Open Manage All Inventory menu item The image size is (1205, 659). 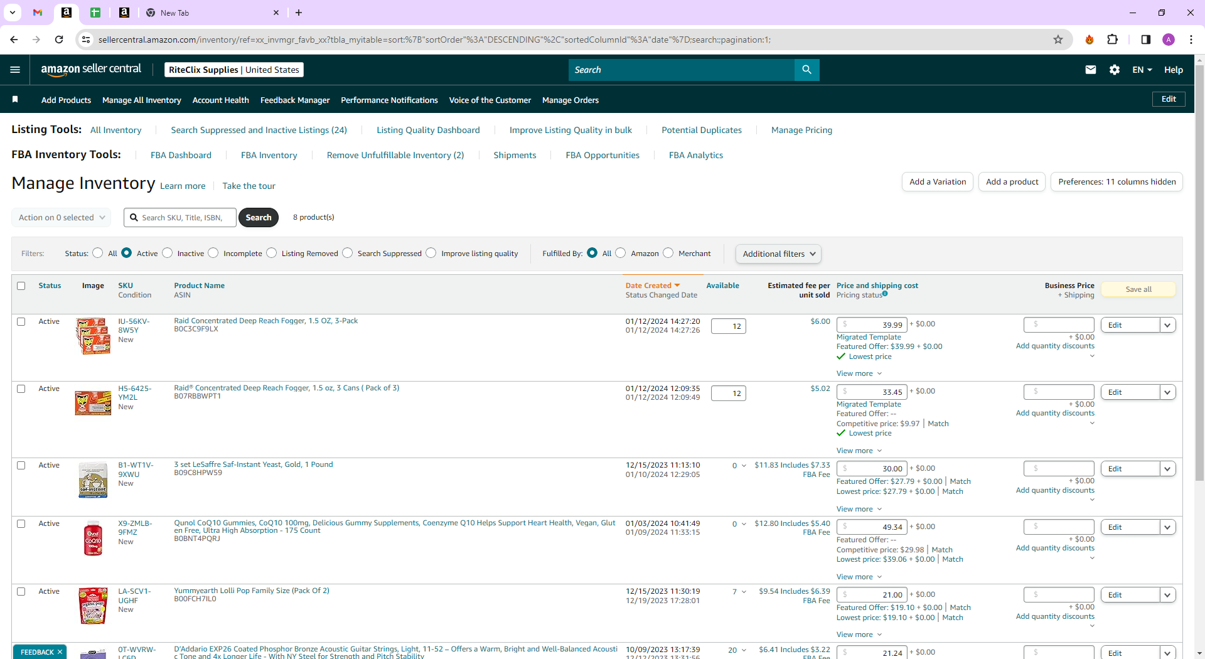[142, 100]
